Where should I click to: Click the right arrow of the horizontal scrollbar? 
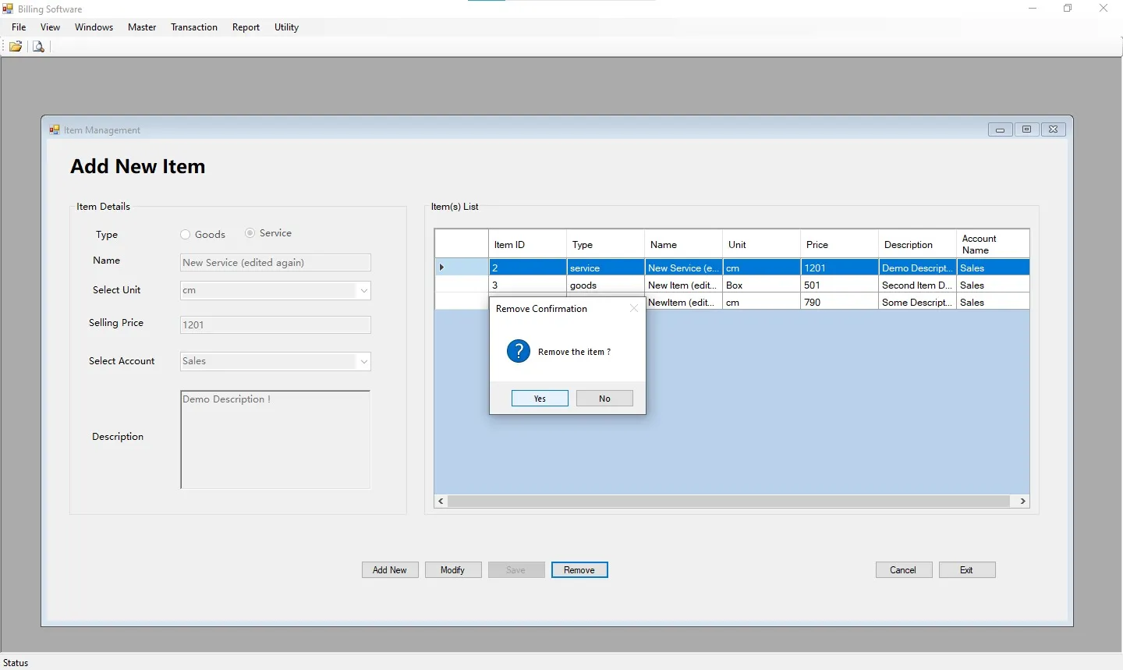point(1022,502)
